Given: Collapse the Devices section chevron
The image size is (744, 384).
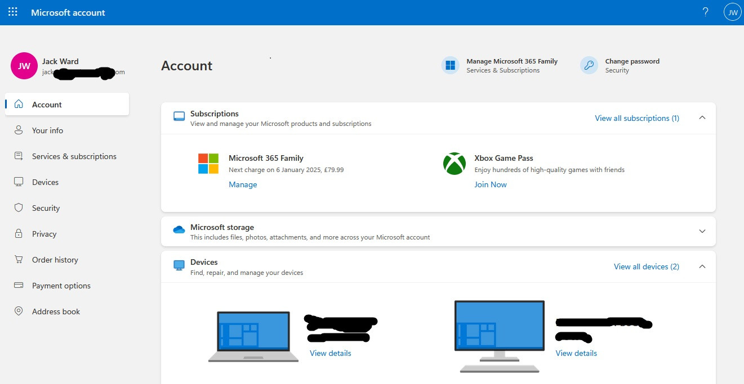Looking at the screenshot, I should point(702,266).
